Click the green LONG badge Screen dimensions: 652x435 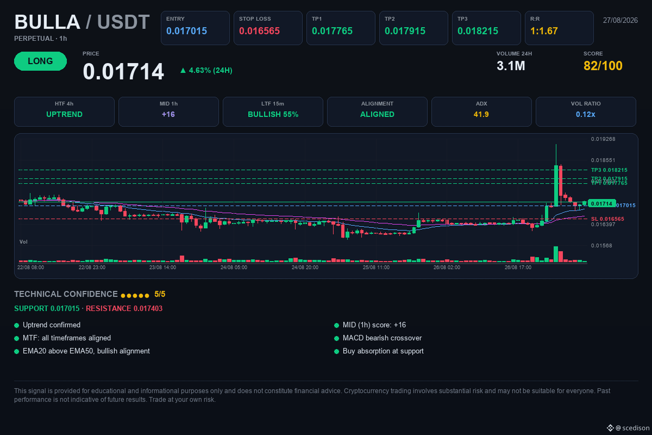pyautogui.click(x=40, y=61)
